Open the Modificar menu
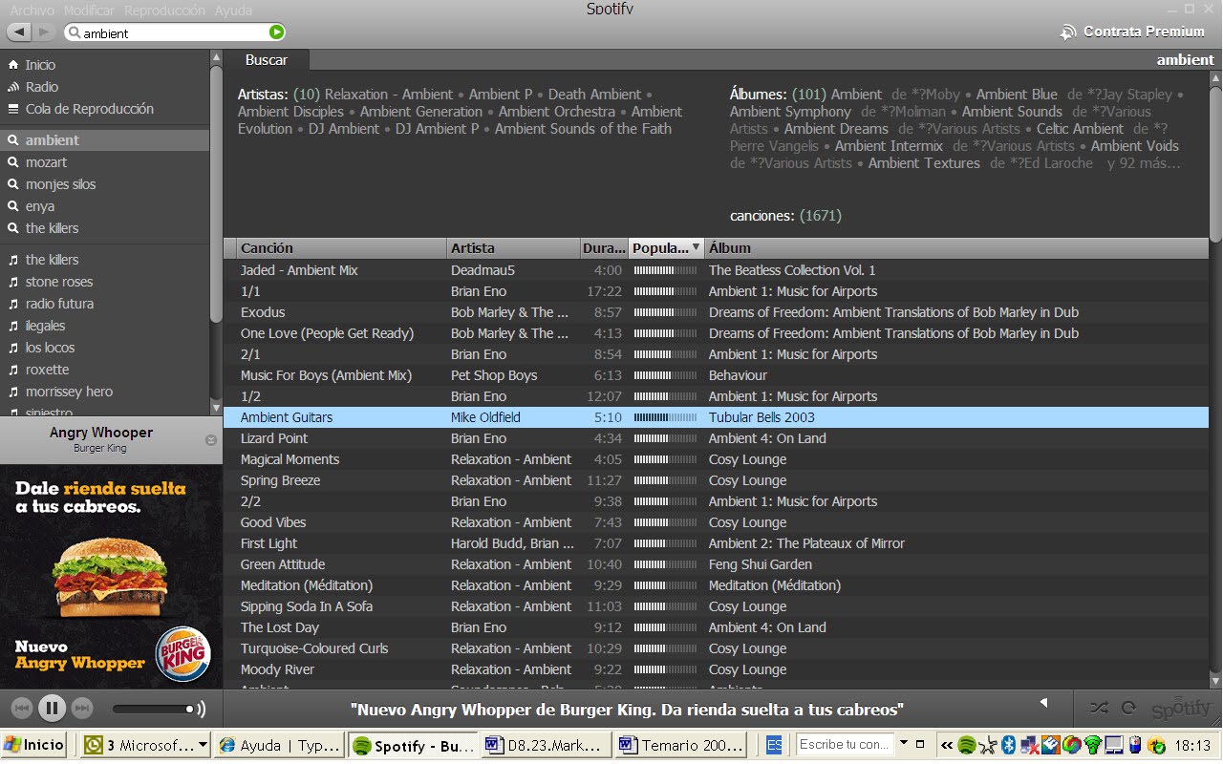Viewport: 1223px width, 764px height. [x=89, y=11]
